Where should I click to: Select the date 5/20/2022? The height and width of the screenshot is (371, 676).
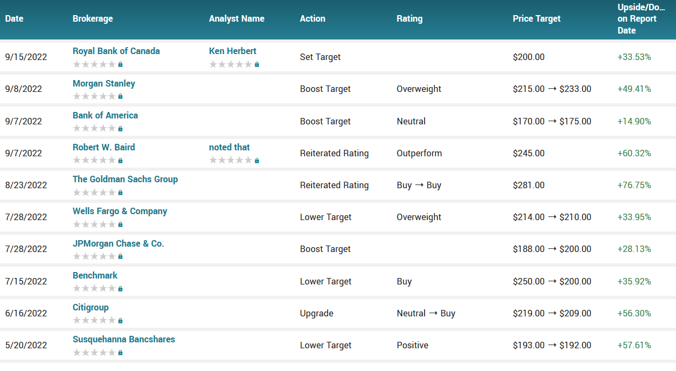click(26, 345)
